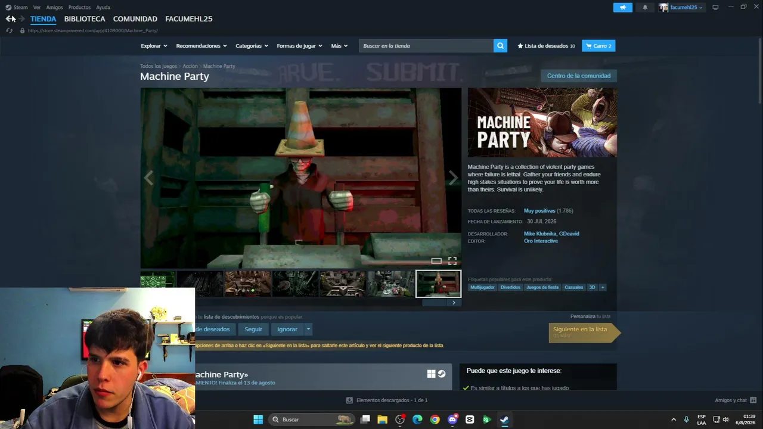Screen dimensions: 763x429
Task: Click the microphone icon in the system tray
Action: [687, 419]
